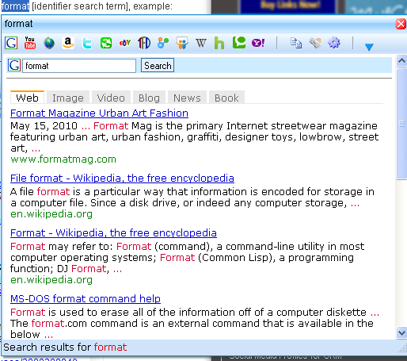
Task: Open File format - Wikipedia link
Action: click(122, 179)
